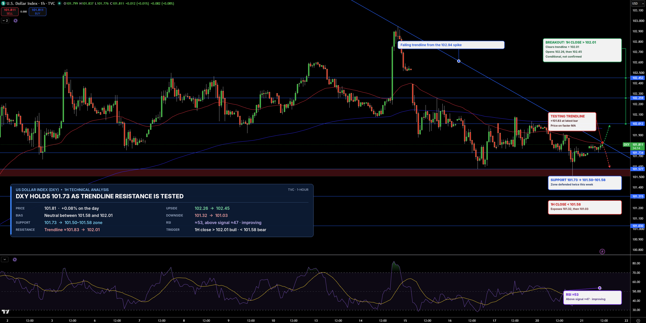Select the purple RSI callout anchor point
This screenshot has height=323, width=646.
coord(600,288)
